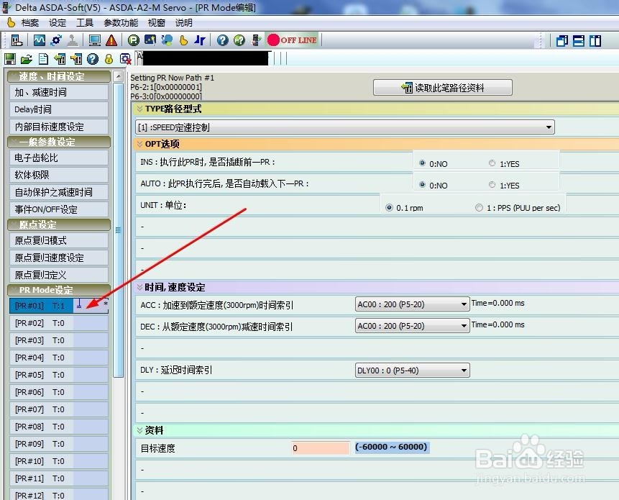The width and height of the screenshot is (619, 500).
Task: Click the sidebar vertical scrollbar thumb
Action: [118, 230]
